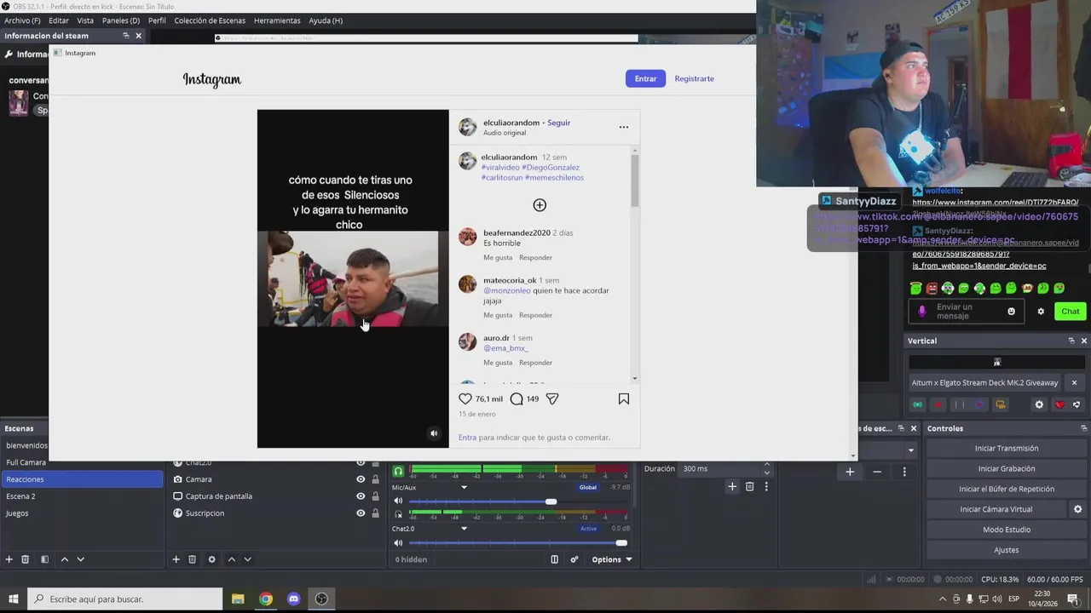Open advanced audio properties gears icon

tap(574, 559)
